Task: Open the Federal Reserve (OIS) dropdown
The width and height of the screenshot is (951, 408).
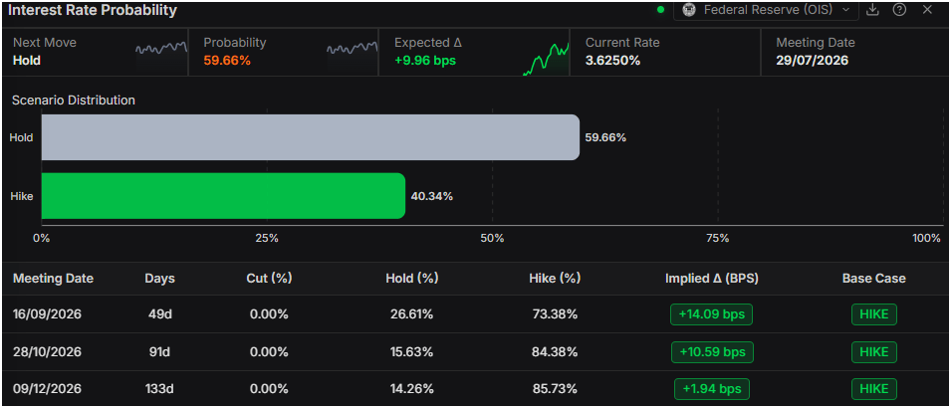Action: [x=766, y=10]
